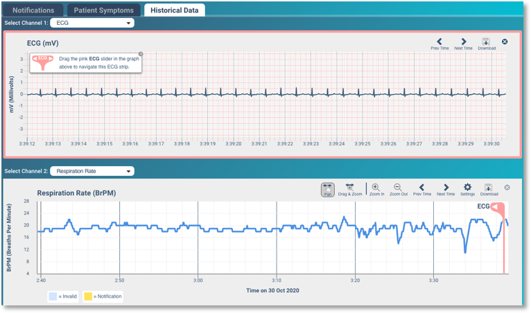
Task: Go to Next Time in Respiration chart
Action: point(446,189)
